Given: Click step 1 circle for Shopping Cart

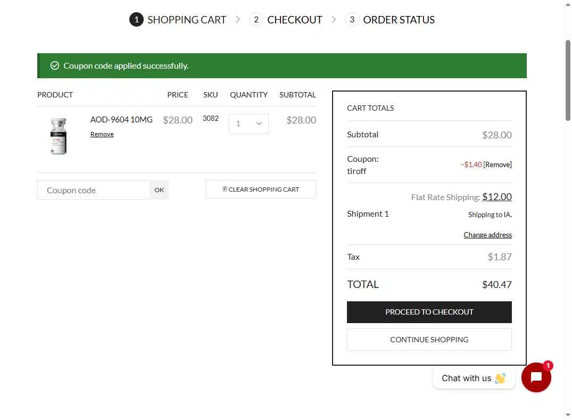Looking at the screenshot, I should coord(136,19).
